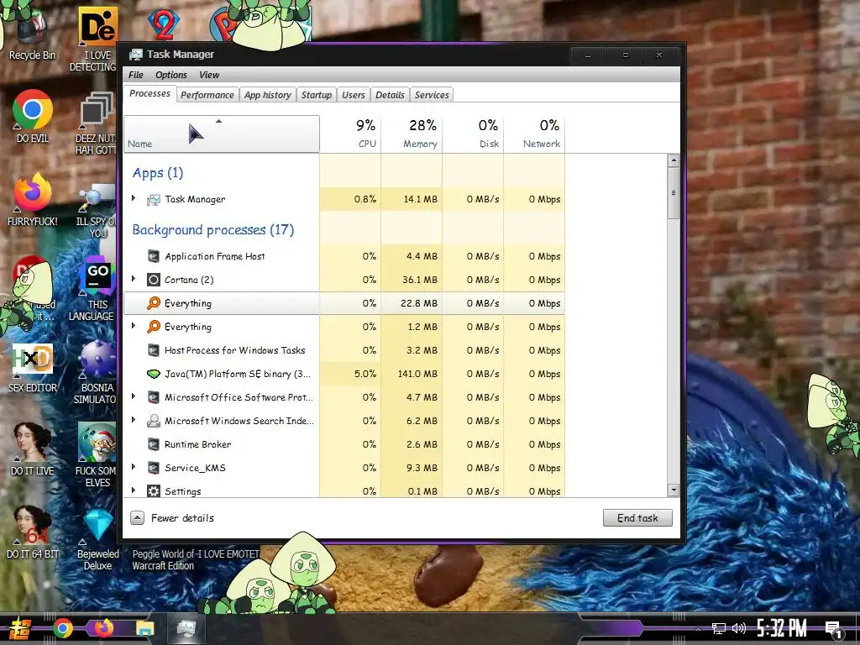Click the Task Manager taskbar button
The height and width of the screenshot is (645, 860).
(x=186, y=628)
